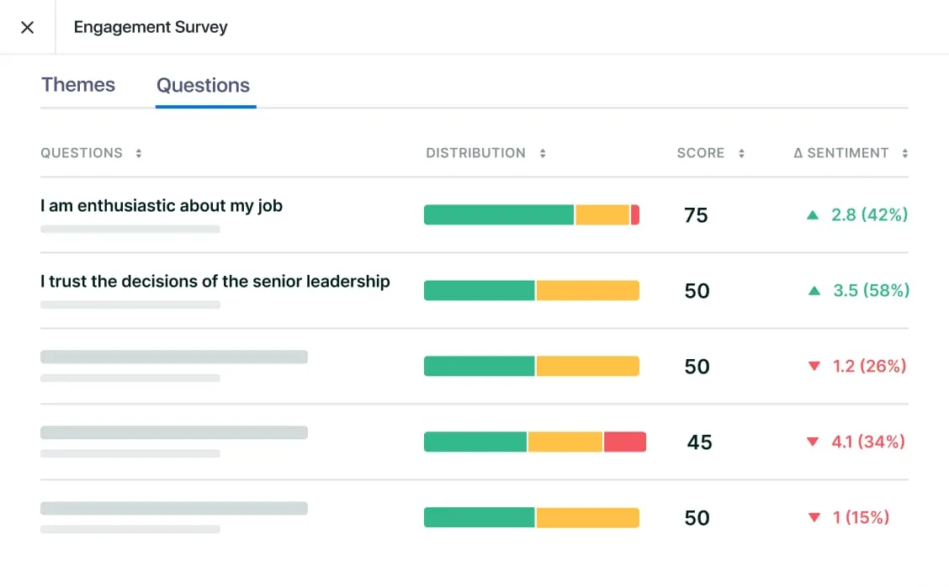Sort by the Score column arrows
Viewport: 949px width, 587px height.
(741, 153)
